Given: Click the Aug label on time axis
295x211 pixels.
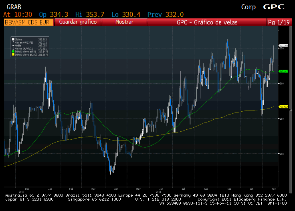Looking at the screenshot, I should 206,189.
